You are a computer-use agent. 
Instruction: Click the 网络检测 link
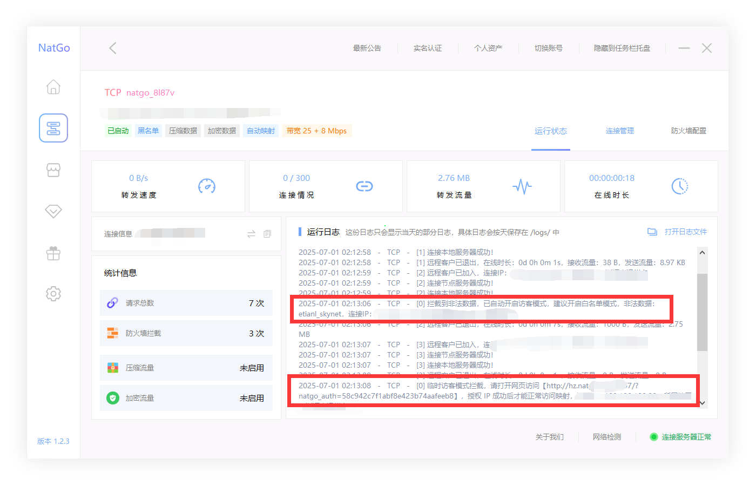[x=607, y=437]
